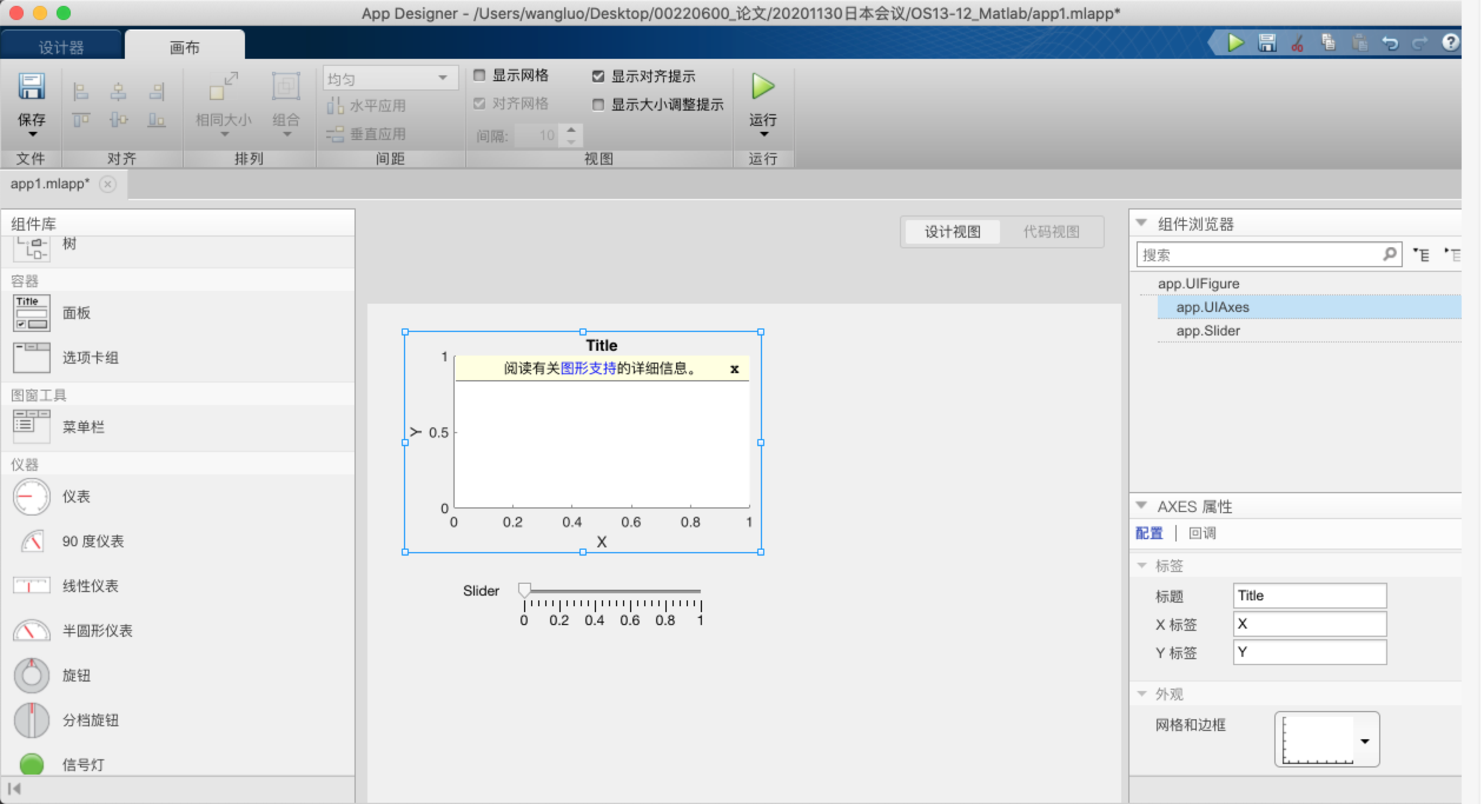Select the 信号灯 (lamp) component icon
The width and height of the screenshot is (1484, 804).
pyautogui.click(x=31, y=765)
